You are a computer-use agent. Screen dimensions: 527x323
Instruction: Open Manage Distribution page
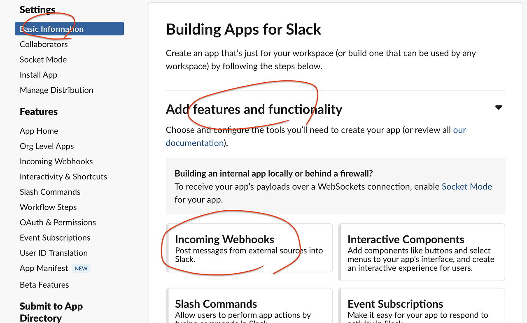click(56, 90)
